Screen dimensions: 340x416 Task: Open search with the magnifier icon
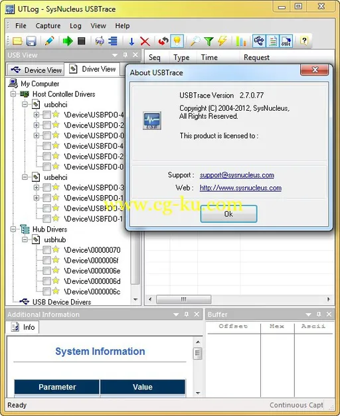(x=195, y=41)
